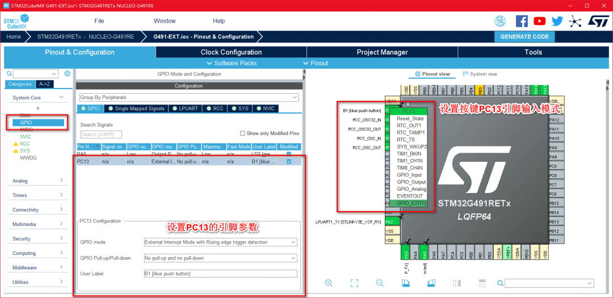
Task: Open the Help menu
Action: coord(219,21)
